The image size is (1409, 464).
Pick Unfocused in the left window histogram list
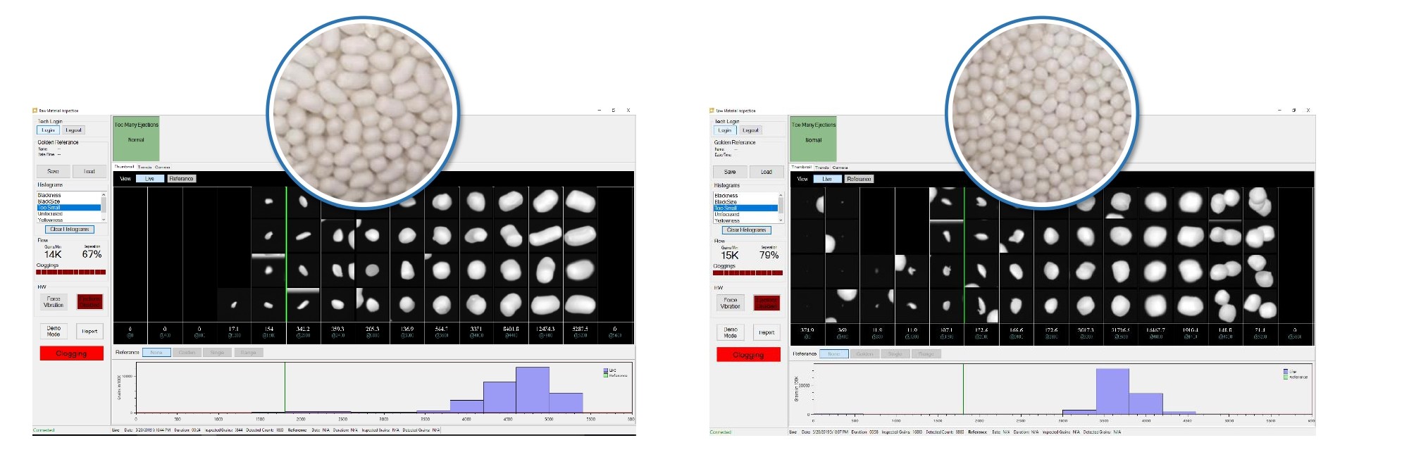(x=50, y=214)
